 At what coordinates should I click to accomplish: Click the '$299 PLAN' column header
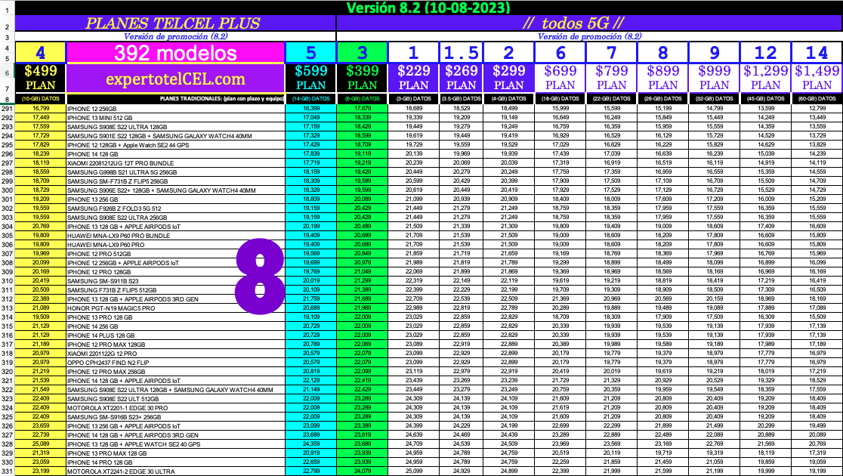[508, 79]
